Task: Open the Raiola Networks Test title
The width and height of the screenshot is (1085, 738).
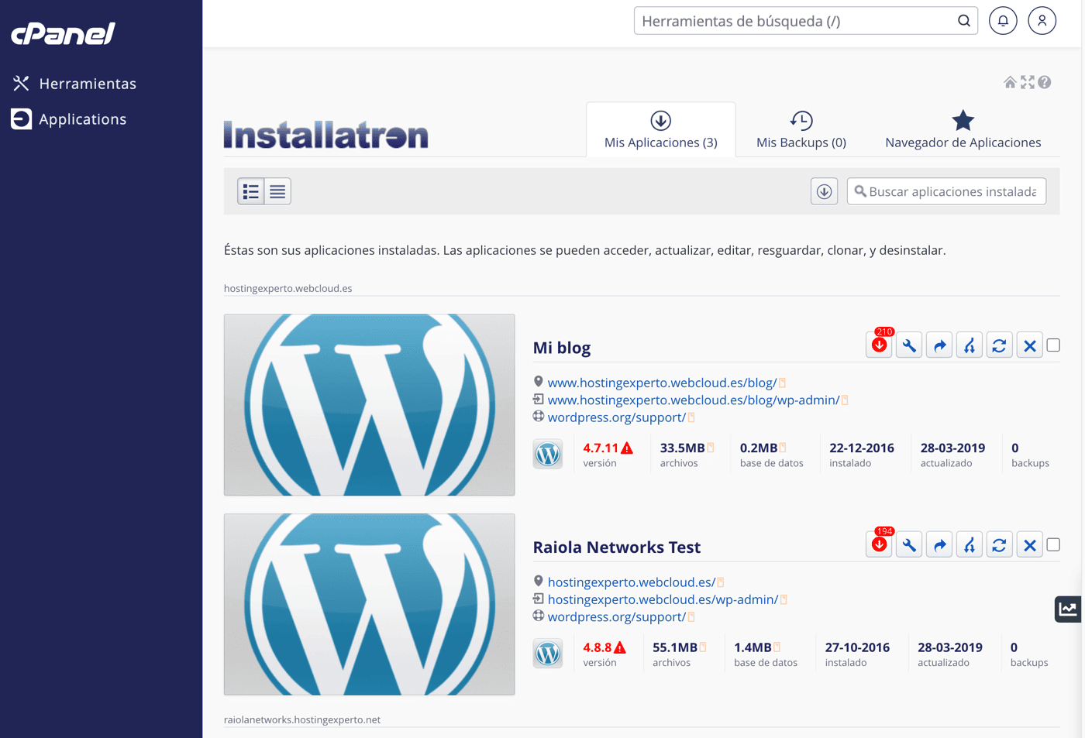Action: [x=617, y=547]
